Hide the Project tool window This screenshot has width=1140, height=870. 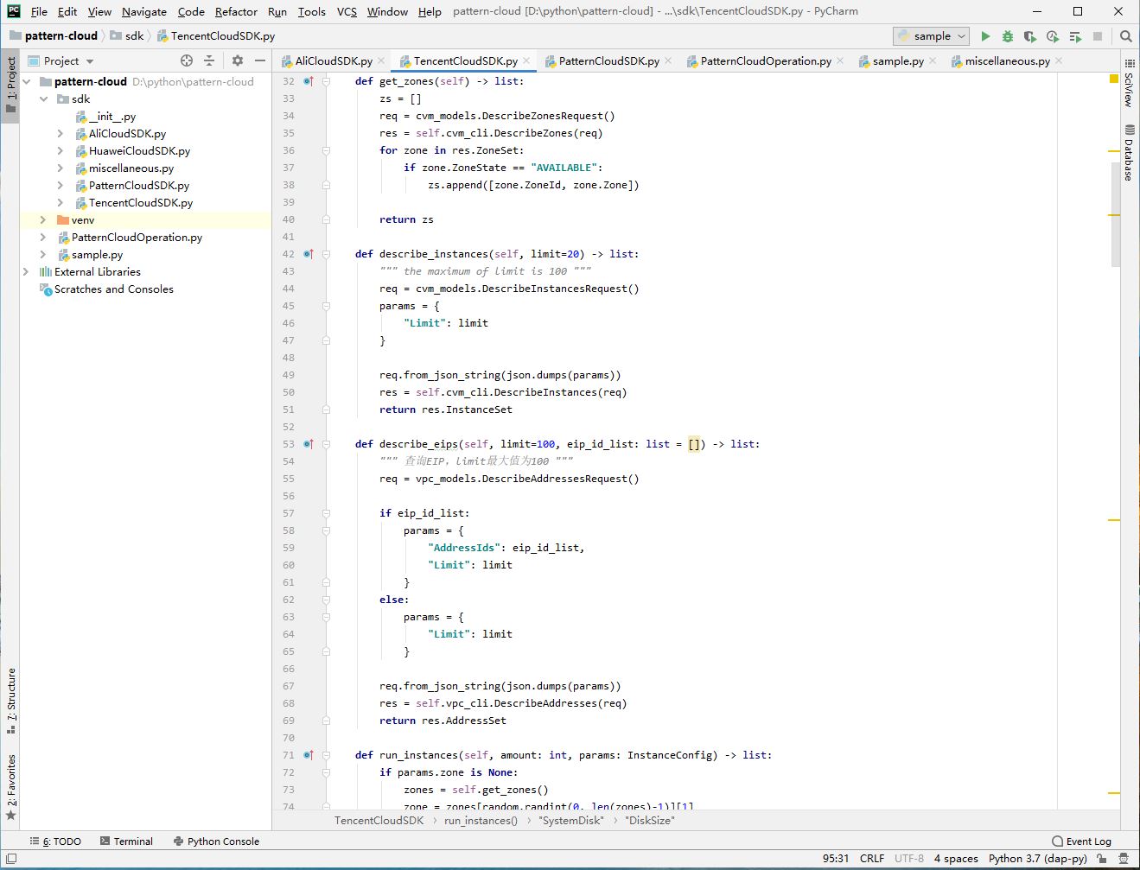click(260, 60)
